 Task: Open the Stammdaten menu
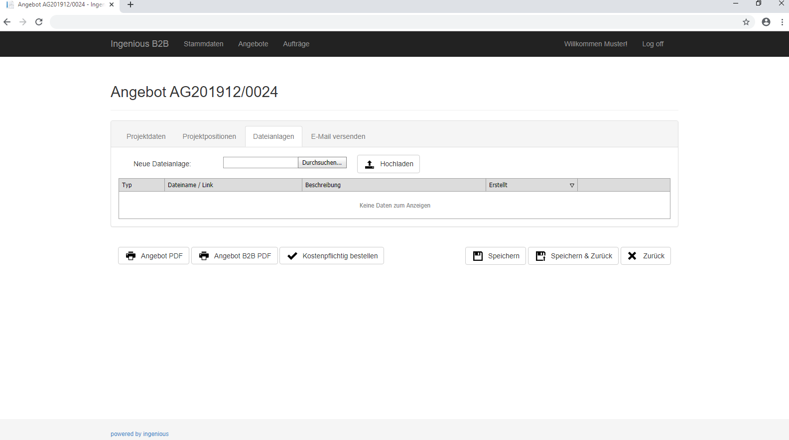(x=203, y=44)
